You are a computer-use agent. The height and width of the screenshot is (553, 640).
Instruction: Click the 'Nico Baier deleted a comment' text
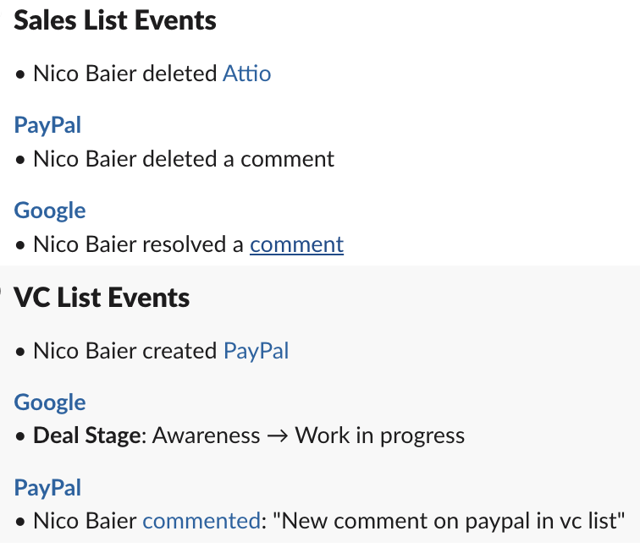tap(184, 159)
